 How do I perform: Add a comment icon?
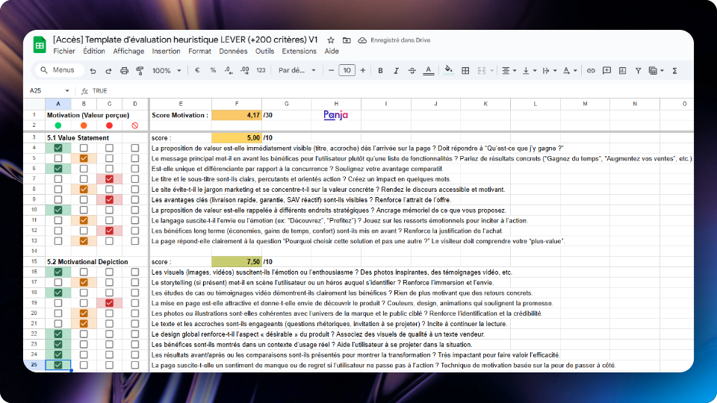tap(606, 71)
